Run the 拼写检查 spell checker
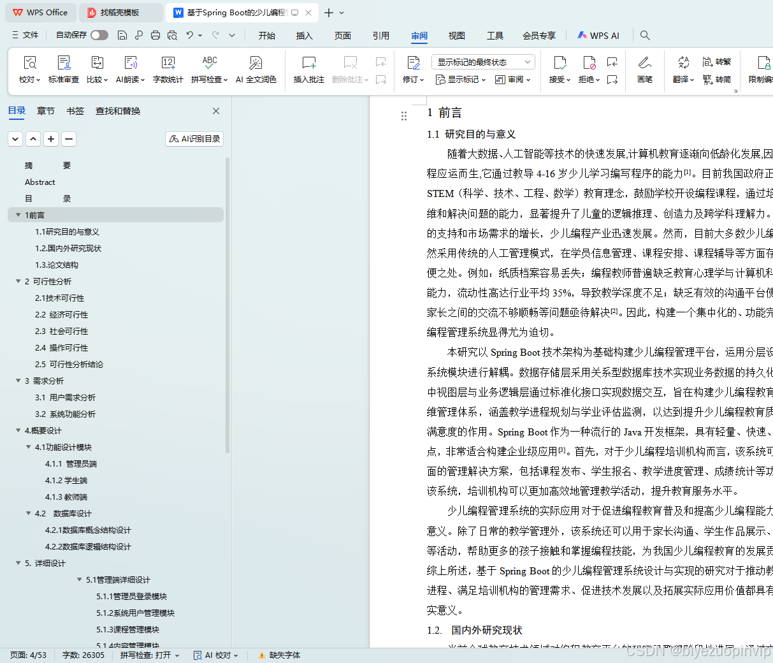This screenshot has height=663, width=773. tap(206, 70)
